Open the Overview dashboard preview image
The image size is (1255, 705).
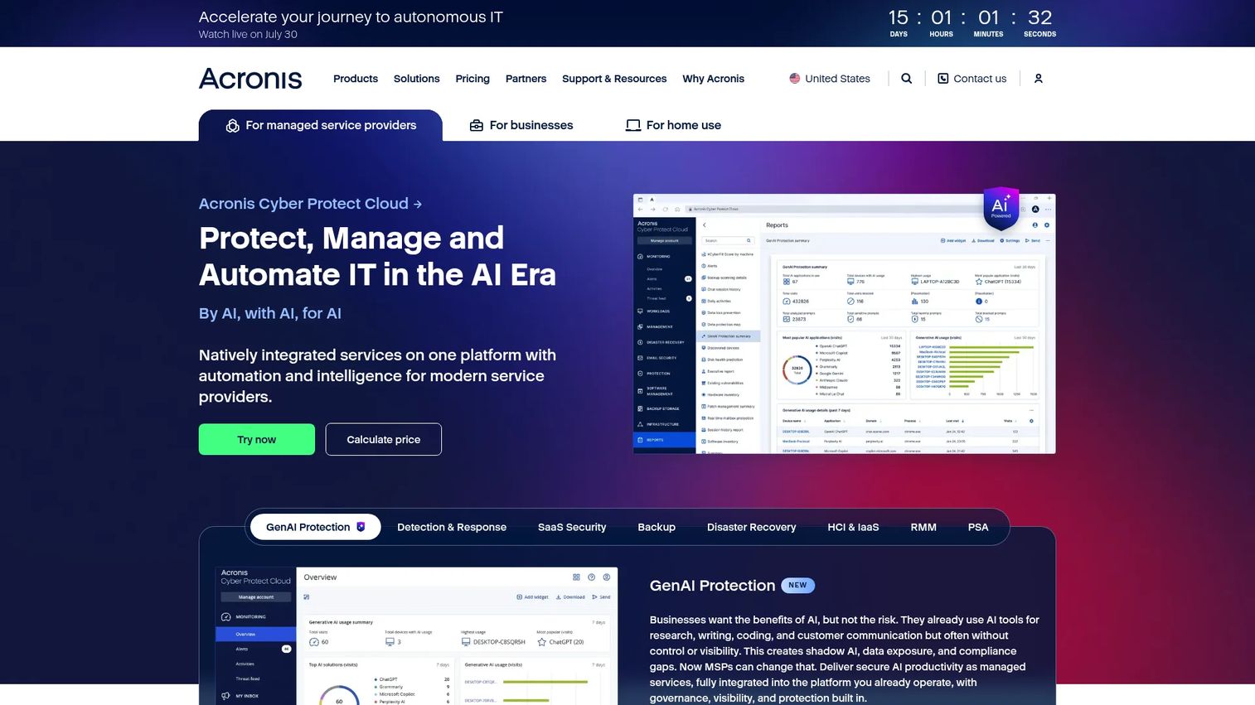(x=416, y=636)
